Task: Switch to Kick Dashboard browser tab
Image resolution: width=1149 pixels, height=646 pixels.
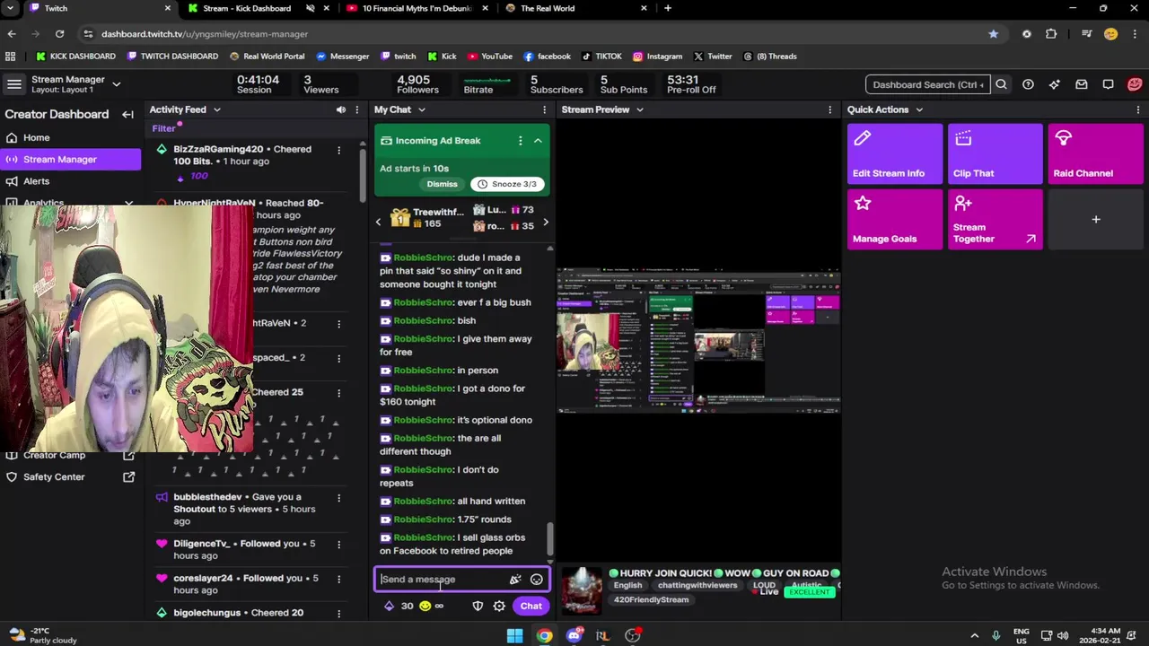Action: click(x=247, y=8)
